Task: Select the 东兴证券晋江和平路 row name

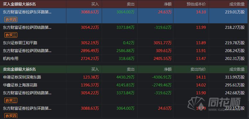Action: pyautogui.click(x=20, y=43)
